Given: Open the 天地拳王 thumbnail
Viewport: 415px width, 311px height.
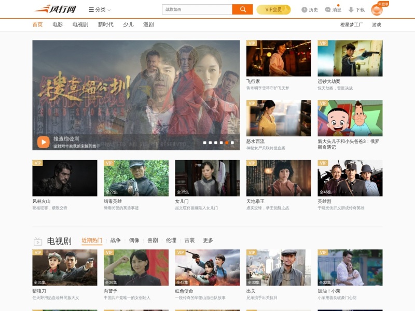Looking at the screenshot, I should click(x=279, y=178).
